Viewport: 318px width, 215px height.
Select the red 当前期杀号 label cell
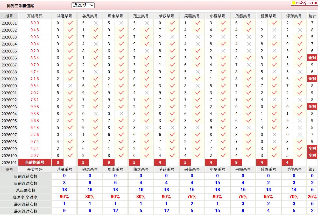click(35, 163)
